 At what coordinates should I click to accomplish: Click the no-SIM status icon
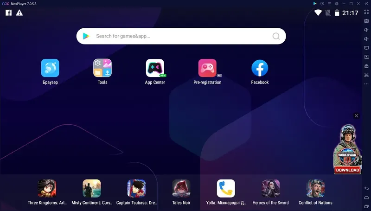pyautogui.click(x=328, y=13)
